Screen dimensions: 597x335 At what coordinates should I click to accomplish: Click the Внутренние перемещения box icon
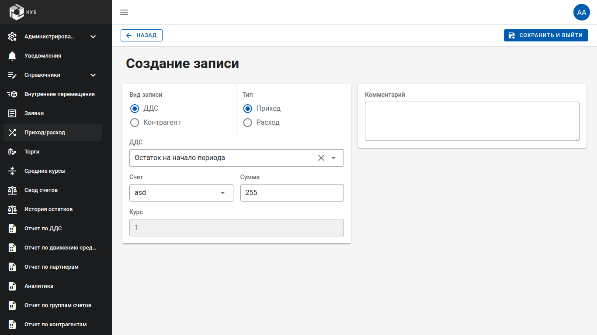coord(12,94)
